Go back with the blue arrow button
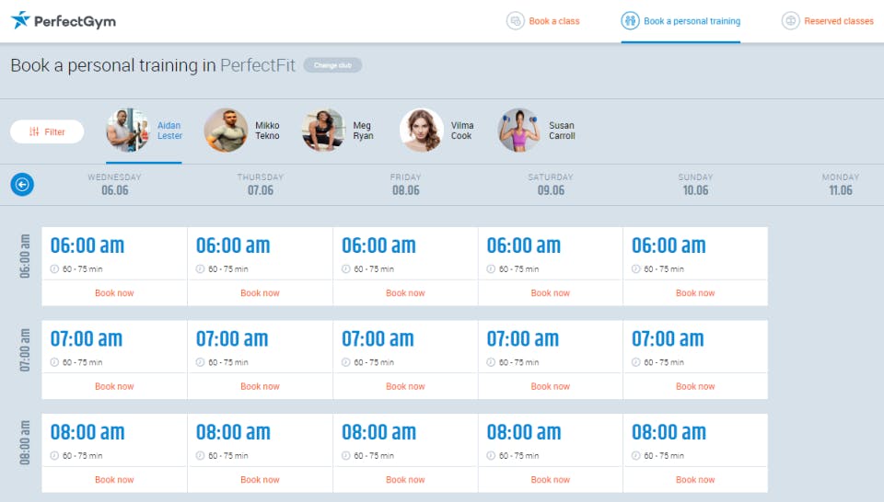The height and width of the screenshot is (502, 884). 22,184
